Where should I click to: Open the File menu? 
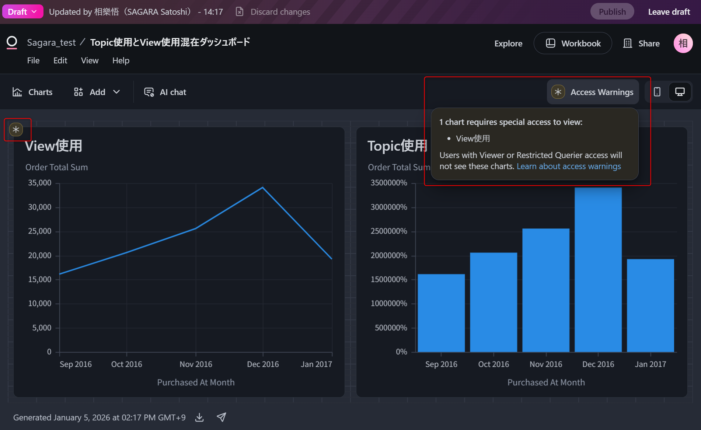(x=33, y=60)
